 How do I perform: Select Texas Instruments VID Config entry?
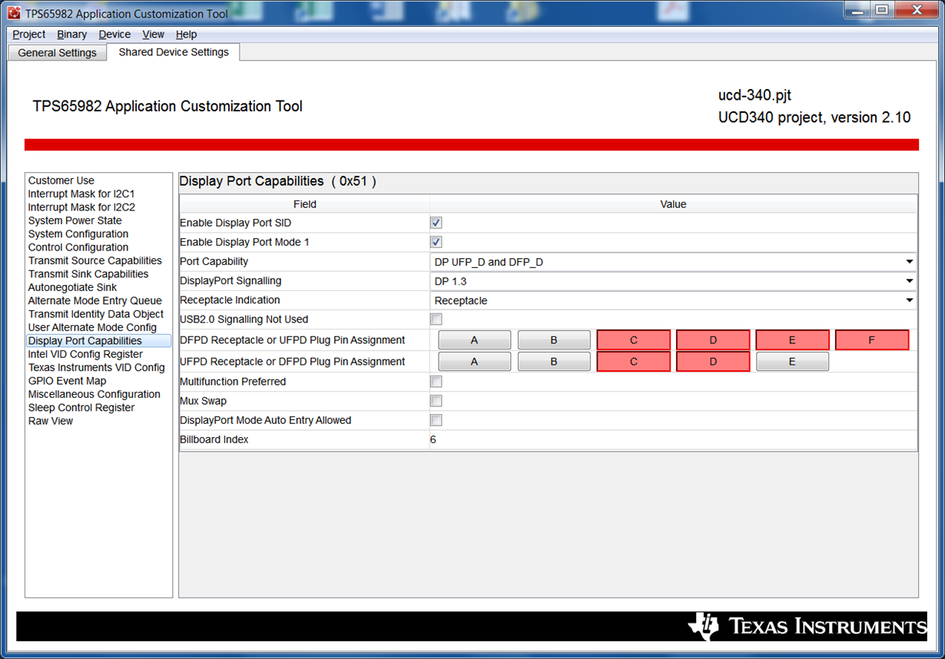click(97, 367)
